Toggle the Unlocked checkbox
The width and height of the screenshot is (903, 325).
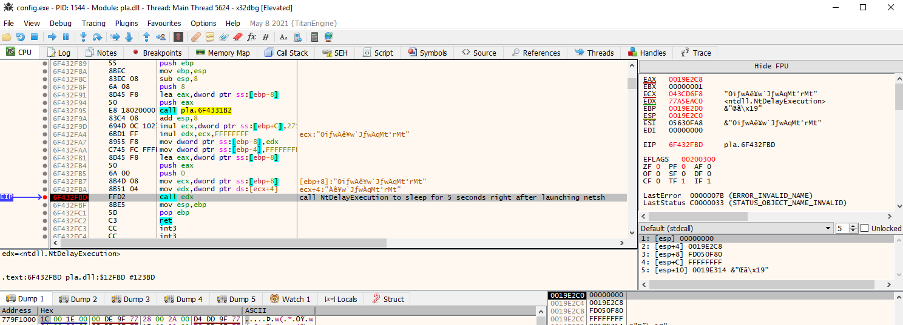865,228
